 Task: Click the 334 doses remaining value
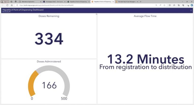point(49,39)
